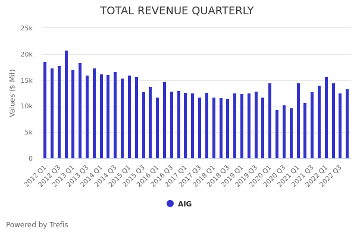The height and width of the screenshot is (238, 357).
Task: Click the 2020 Q1 x-axis label
Action: click(262, 176)
